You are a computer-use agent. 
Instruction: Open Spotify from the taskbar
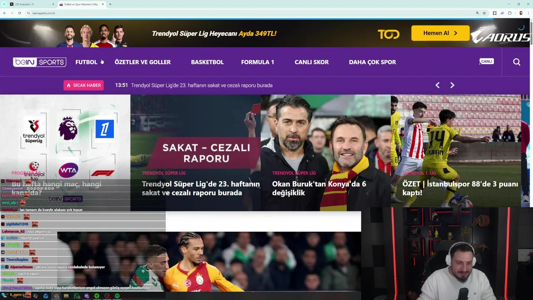coord(117,296)
